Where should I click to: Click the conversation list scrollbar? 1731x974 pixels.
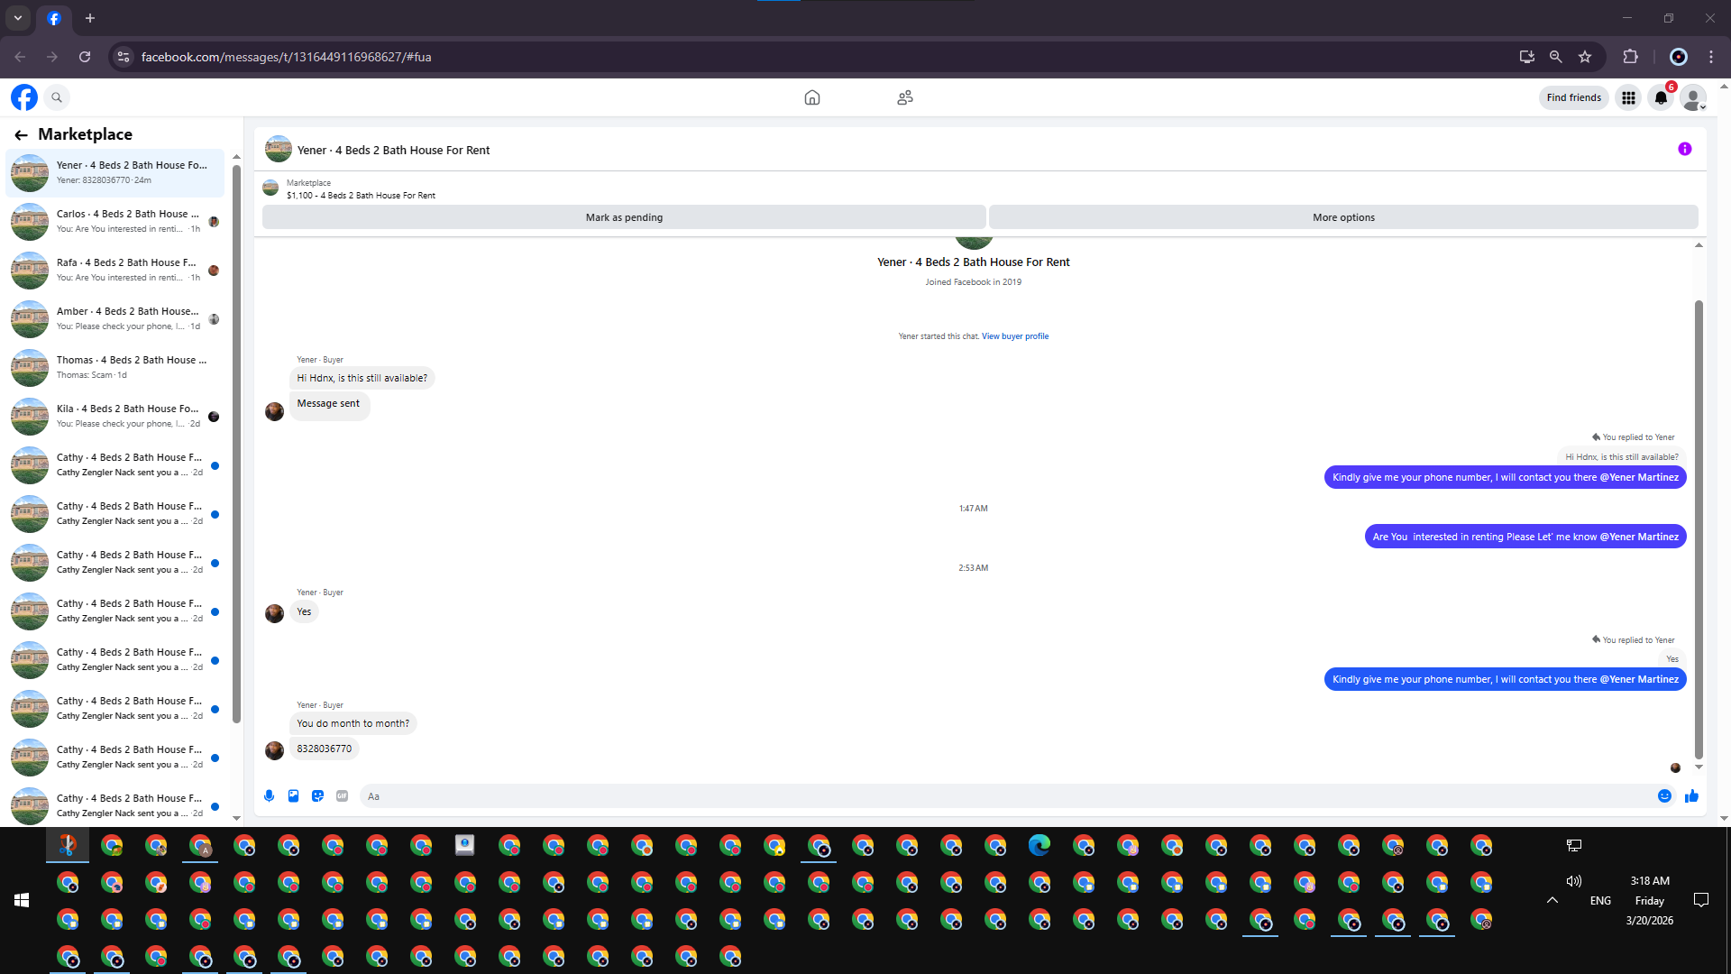pos(236,442)
